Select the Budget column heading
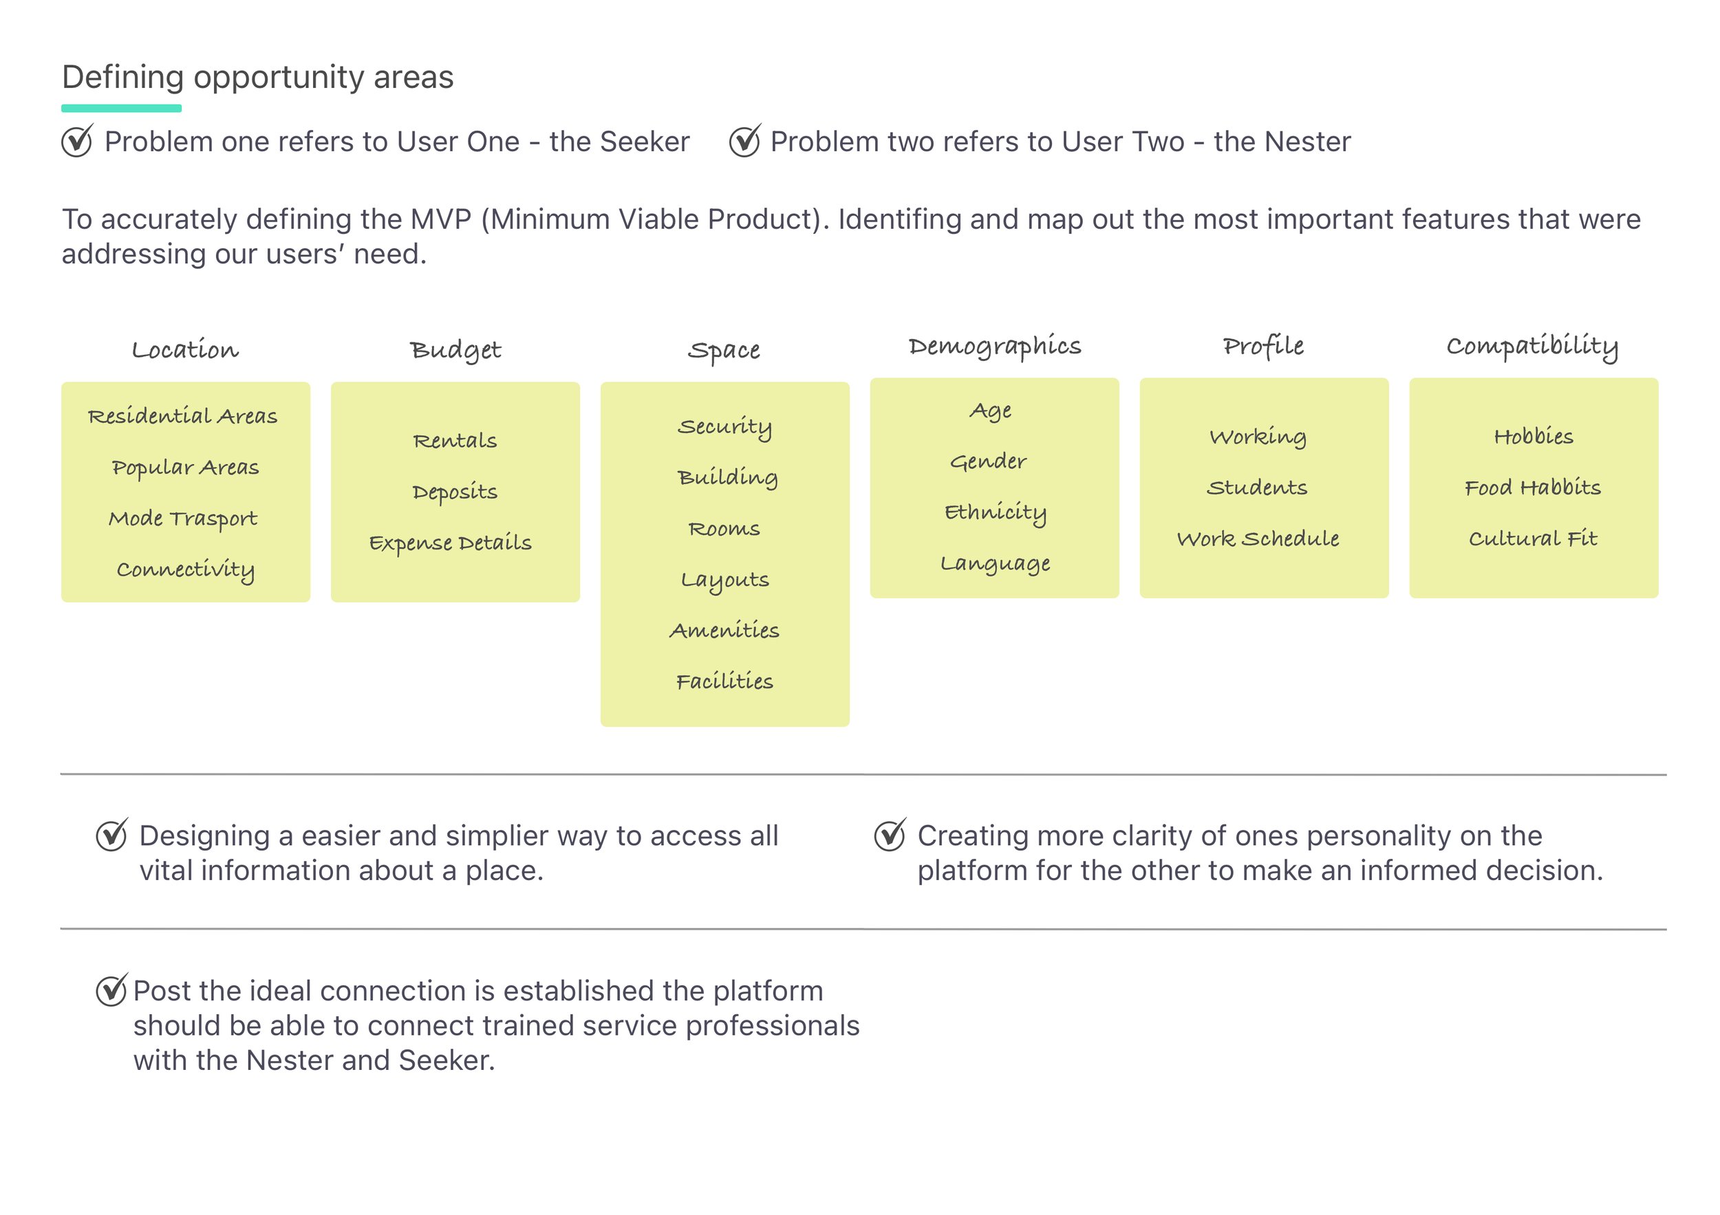This screenshot has width=1720, height=1215. [x=455, y=351]
